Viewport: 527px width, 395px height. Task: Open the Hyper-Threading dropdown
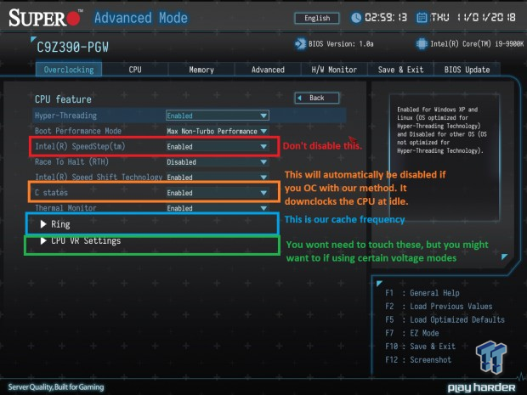click(218, 116)
